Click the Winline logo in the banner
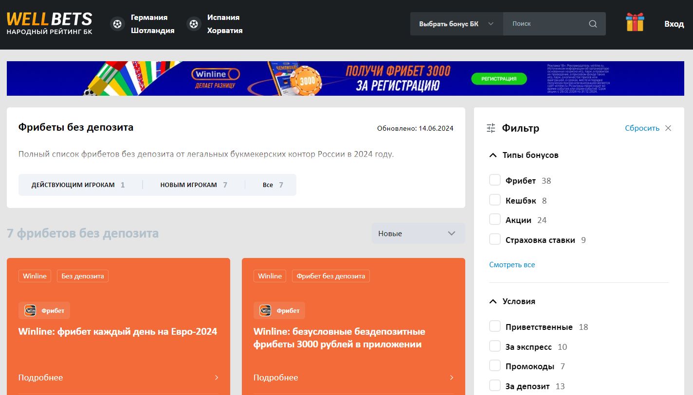 [217, 75]
